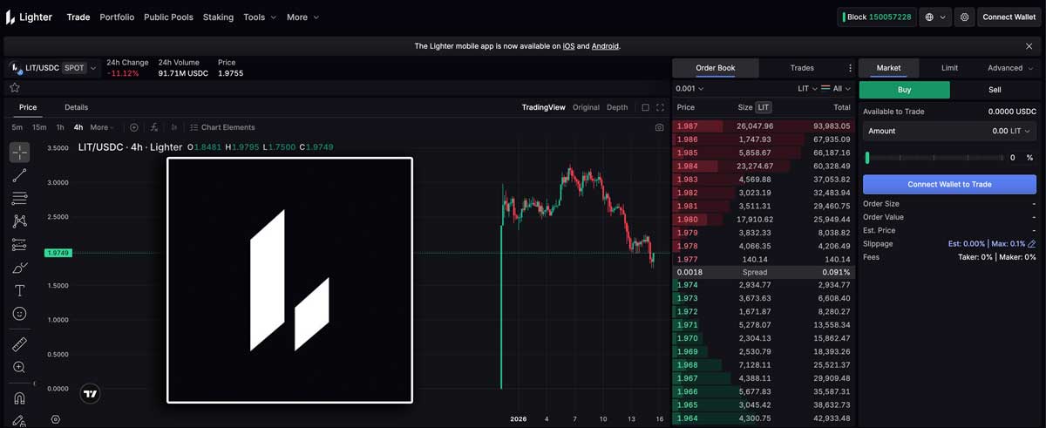Open the LIT/USDC market selector dropdown
Image resolution: width=1046 pixels, height=428 pixels.
[53, 68]
